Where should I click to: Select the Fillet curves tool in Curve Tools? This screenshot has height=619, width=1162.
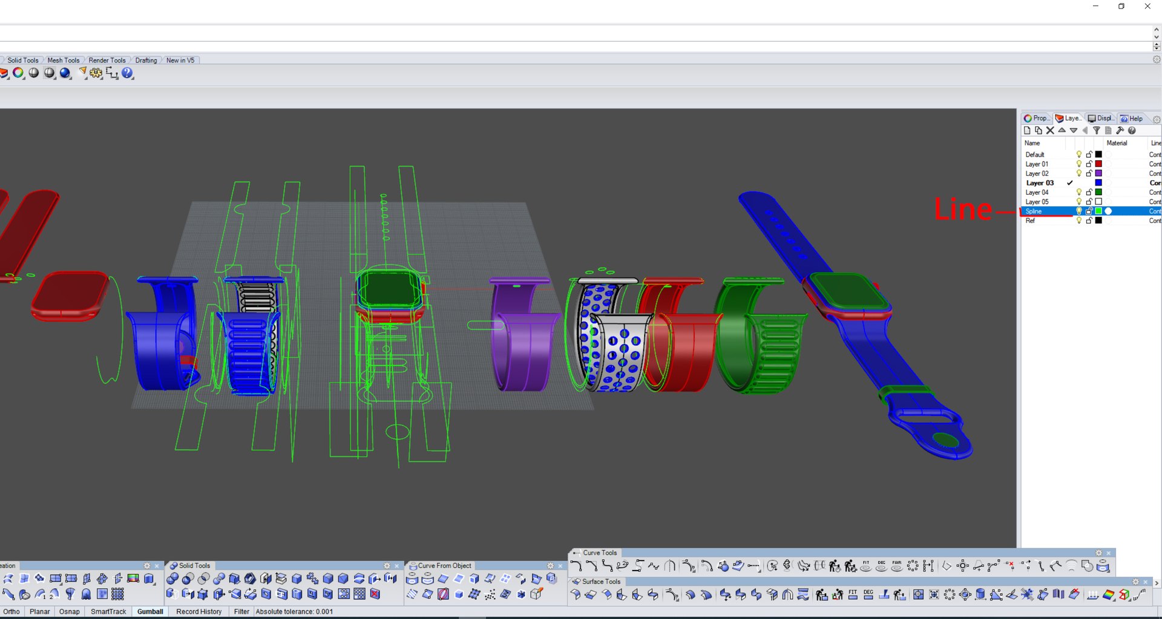[x=576, y=566]
